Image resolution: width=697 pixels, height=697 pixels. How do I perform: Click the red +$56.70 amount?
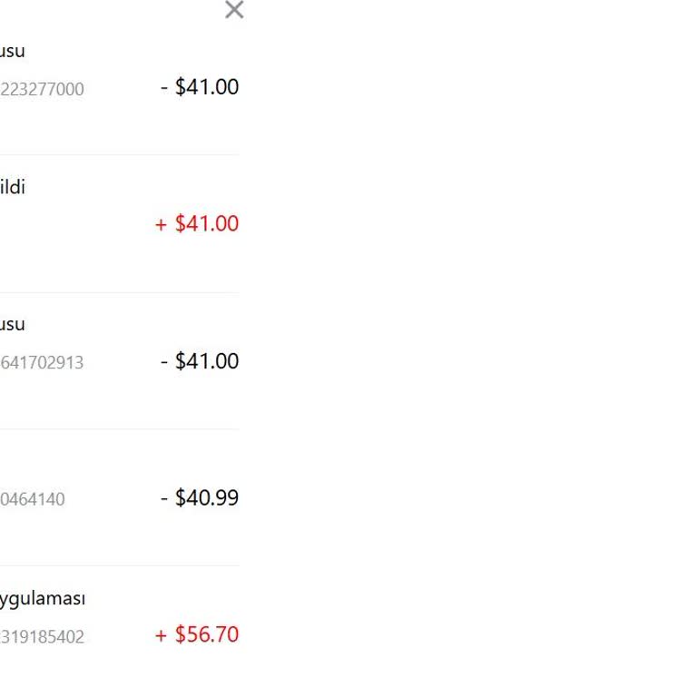pos(197,634)
